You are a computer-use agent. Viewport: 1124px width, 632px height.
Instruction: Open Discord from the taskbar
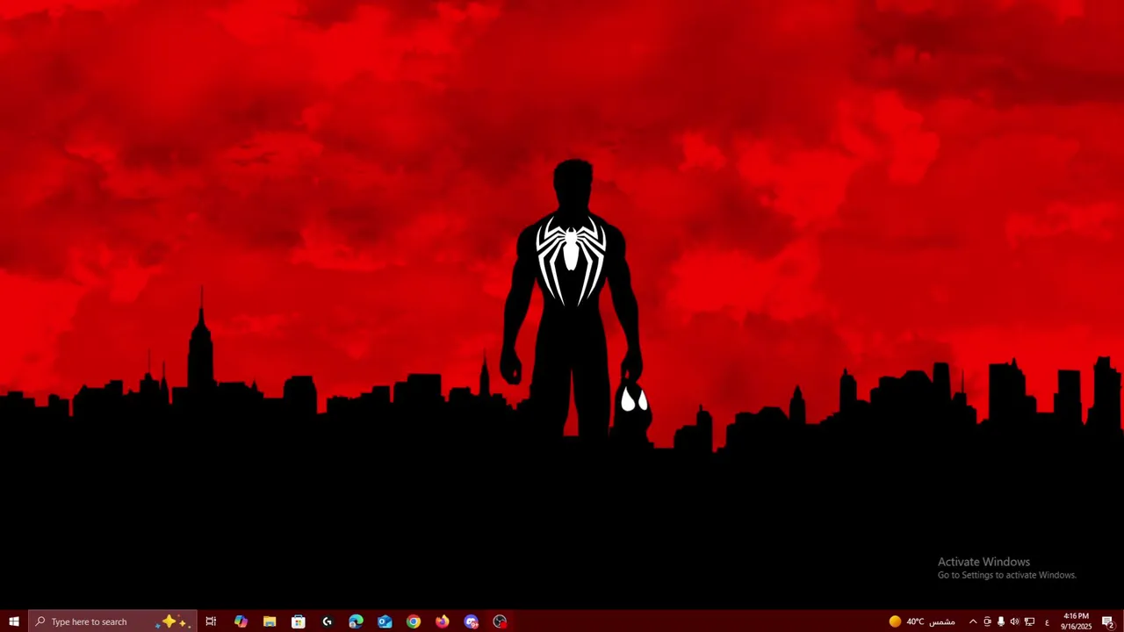[472, 621]
